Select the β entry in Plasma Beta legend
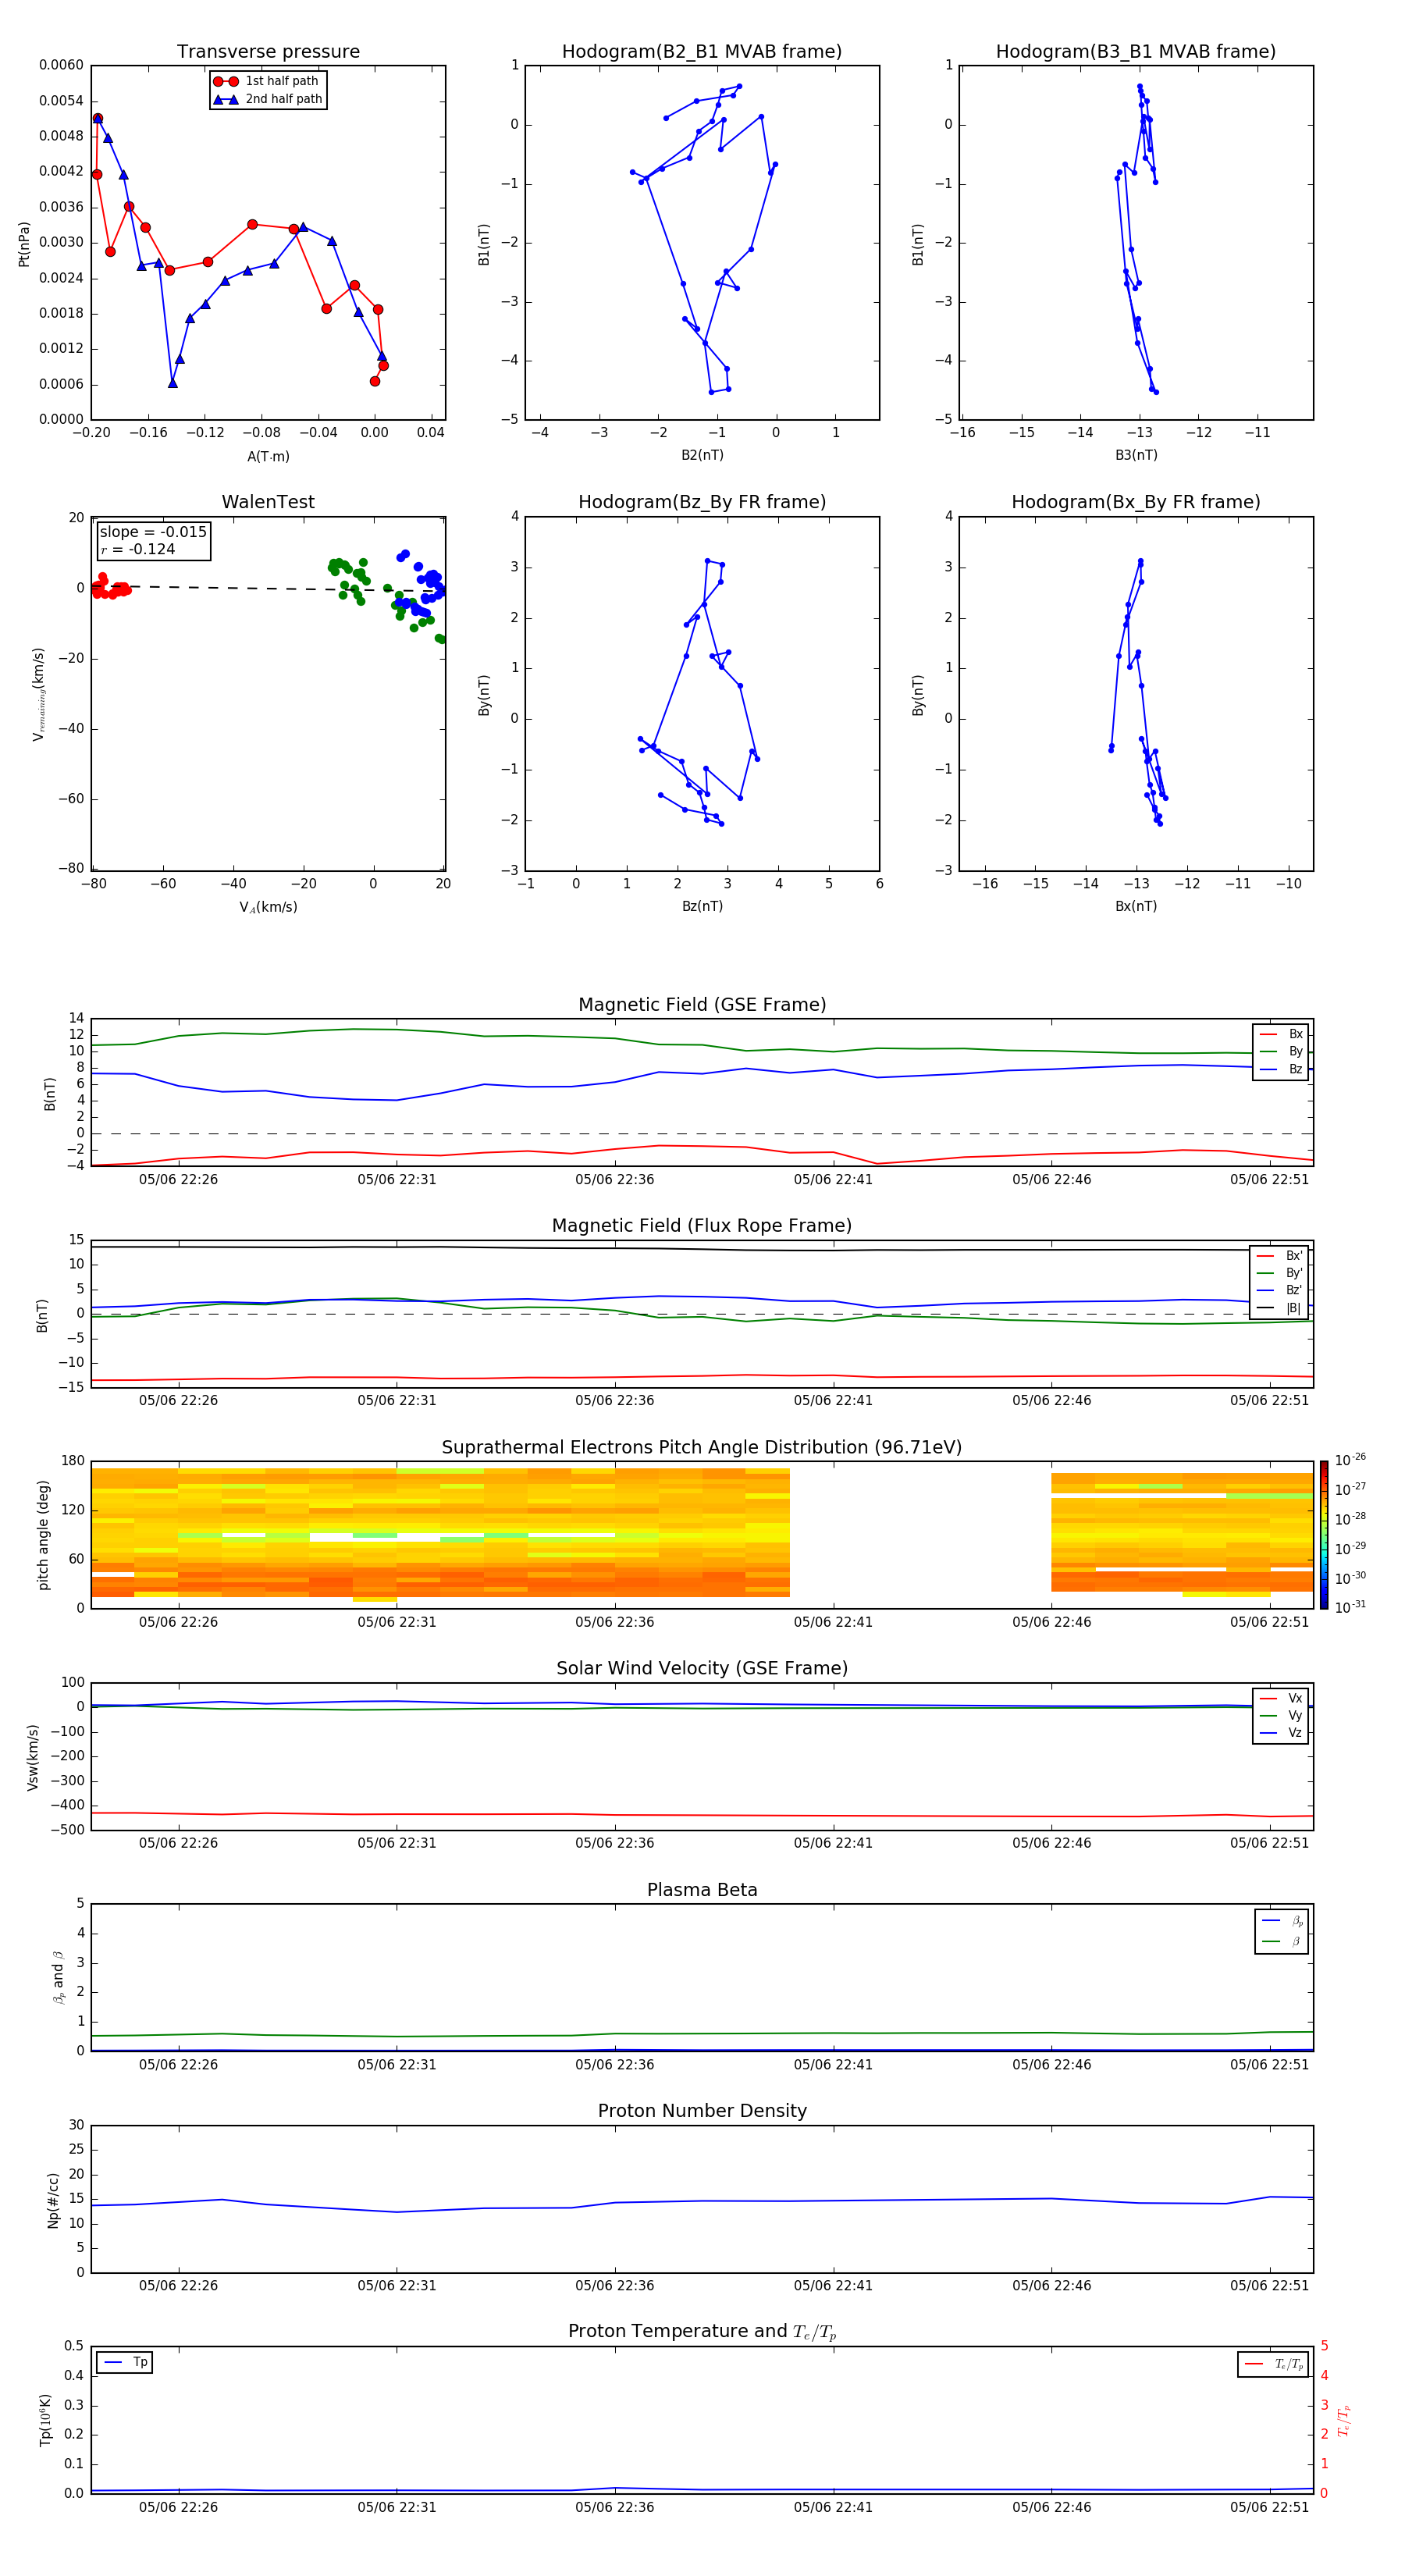The height and width of the screenshot is (2576, 1405). (1282, 1941)
